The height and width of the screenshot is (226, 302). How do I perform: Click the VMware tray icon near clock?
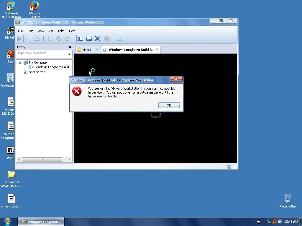(x=280, y=222)
